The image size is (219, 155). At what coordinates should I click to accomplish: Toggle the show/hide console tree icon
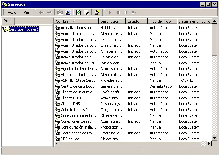pyautogui.click(x=68, y=12)
